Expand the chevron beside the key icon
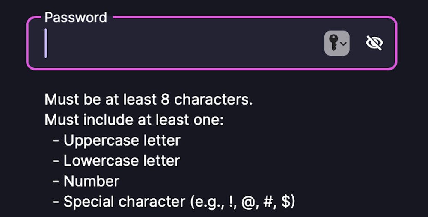This screenshot has width=428, height=217. [x=343, y=44]
